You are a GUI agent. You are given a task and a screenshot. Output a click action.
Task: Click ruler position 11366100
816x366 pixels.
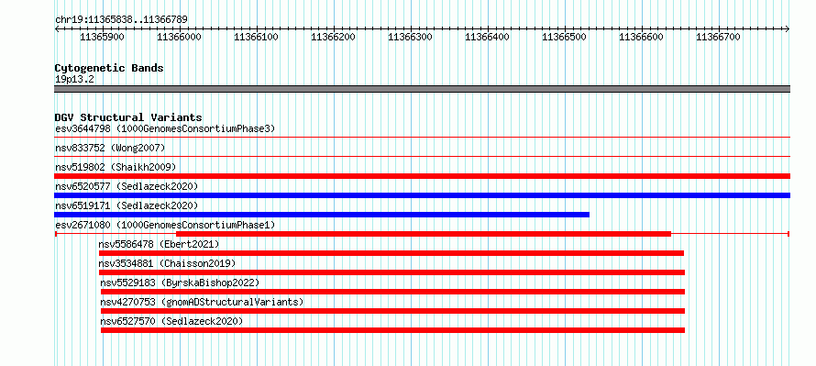[x=257, y=37]
